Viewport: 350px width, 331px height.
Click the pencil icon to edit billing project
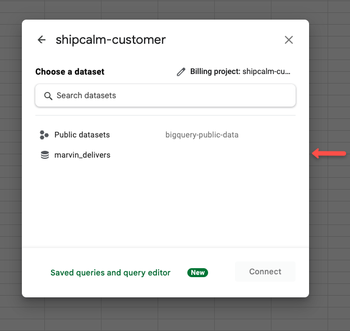click(x=181, y=72)
